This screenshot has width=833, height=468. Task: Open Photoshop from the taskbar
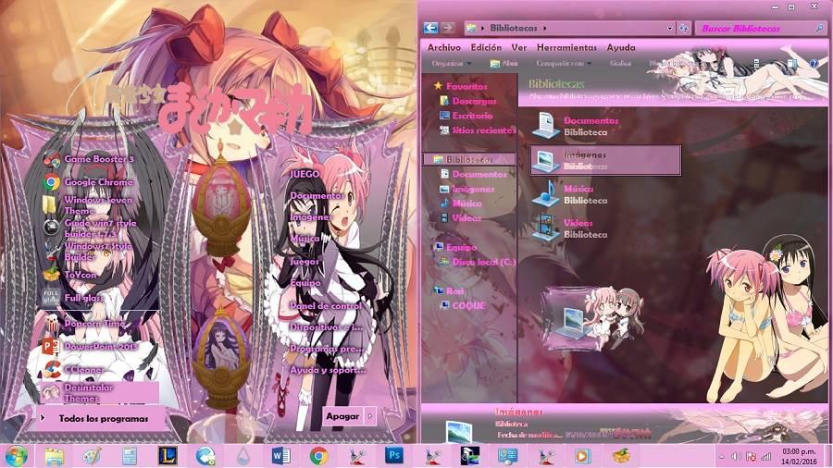pyautogui.click(x=393, y=456)
